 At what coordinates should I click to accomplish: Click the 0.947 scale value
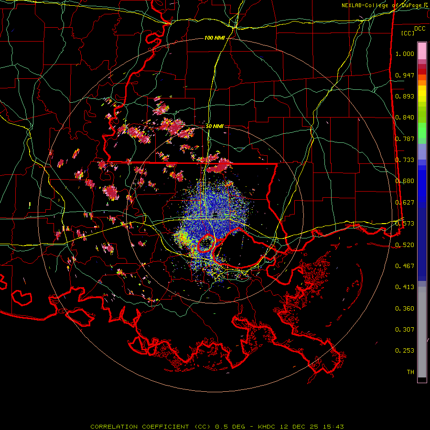pos(405,75)
